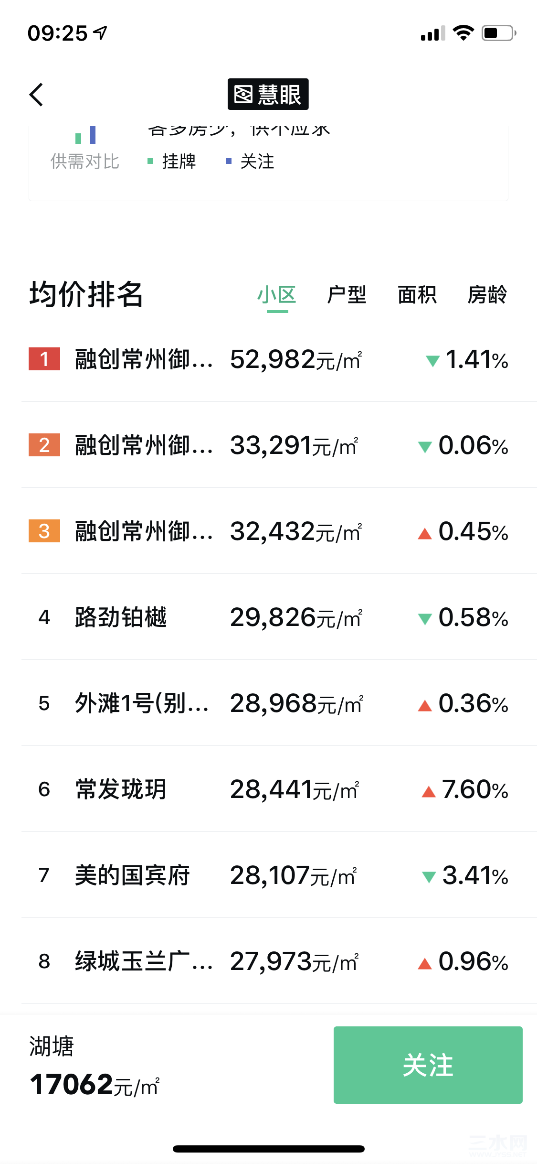Tap the supply-demand bar chart icon
Viewport: 537px width, 1164px height.
click(x=85, y=135)
